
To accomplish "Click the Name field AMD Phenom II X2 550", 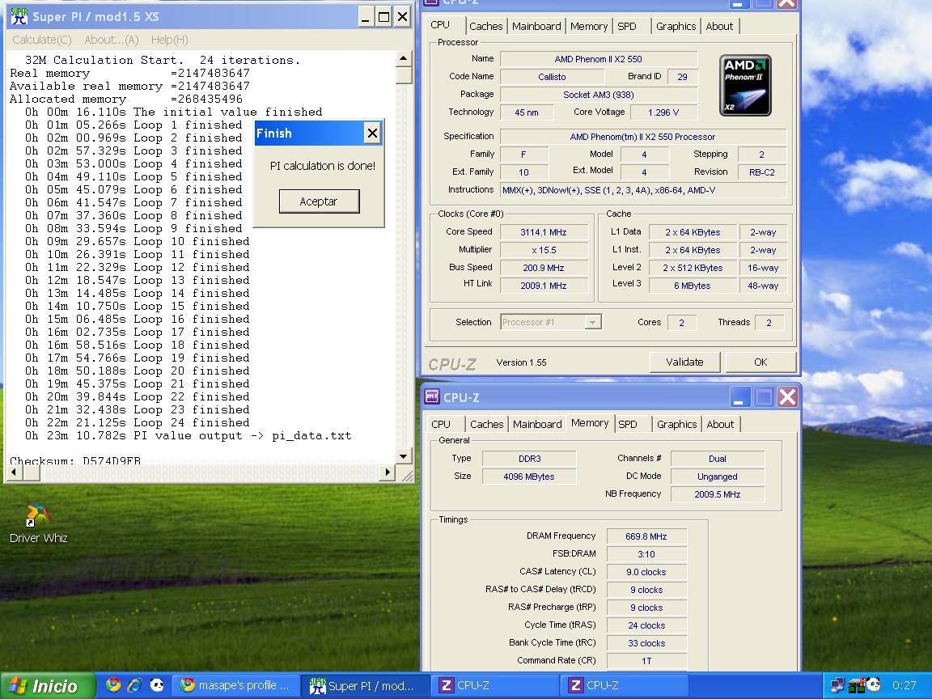I will [x=599, y=59].
